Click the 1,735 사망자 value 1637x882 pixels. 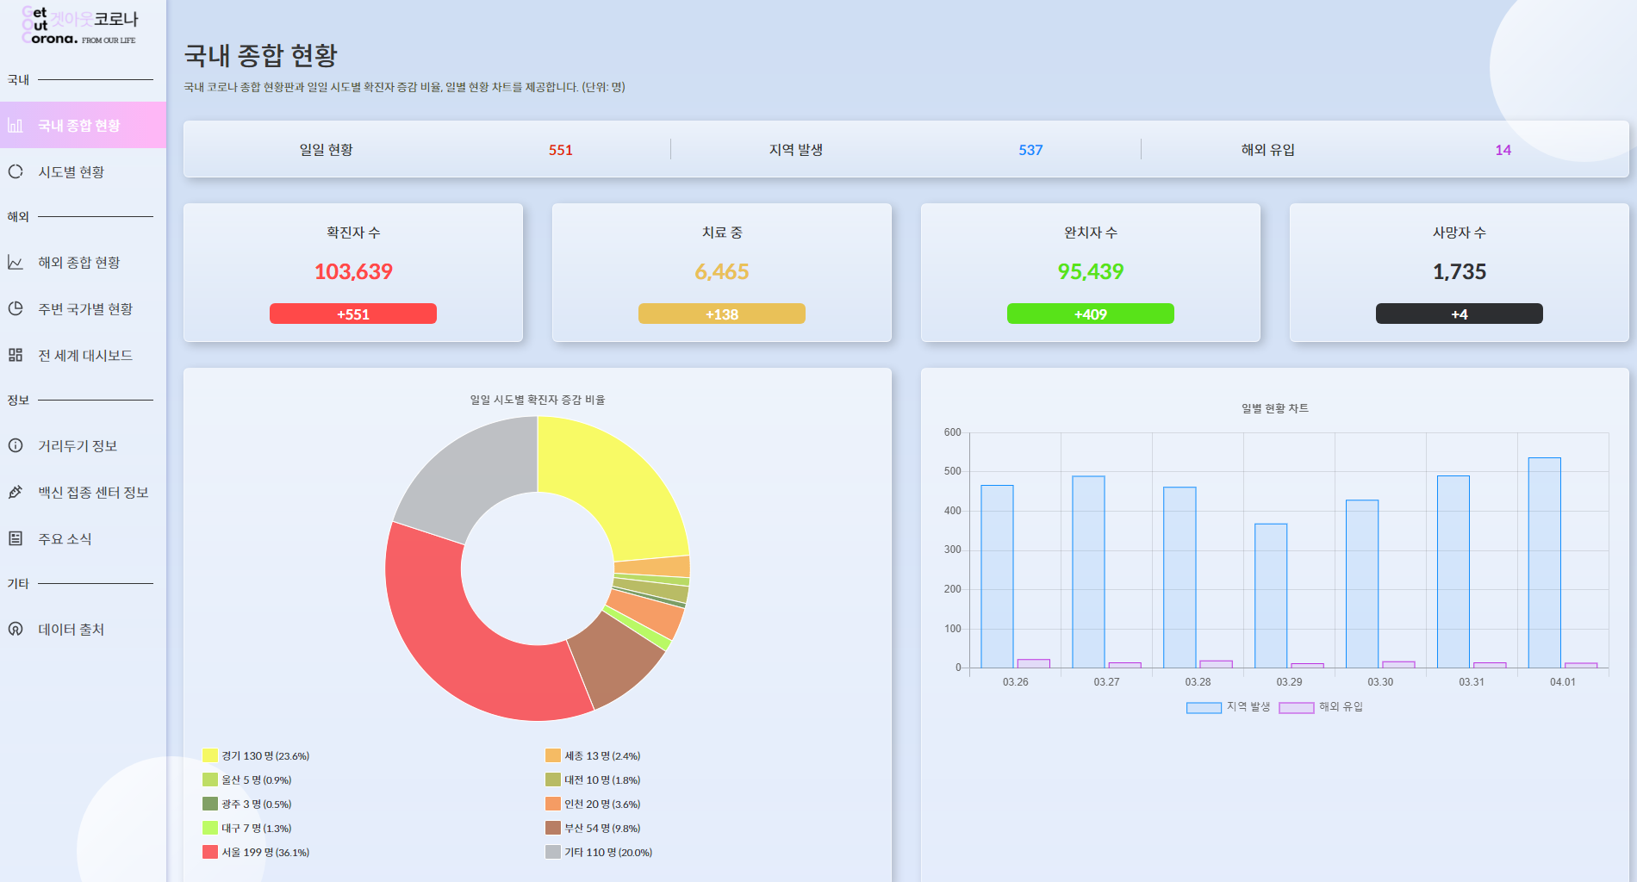click(x=1460, y=271)
